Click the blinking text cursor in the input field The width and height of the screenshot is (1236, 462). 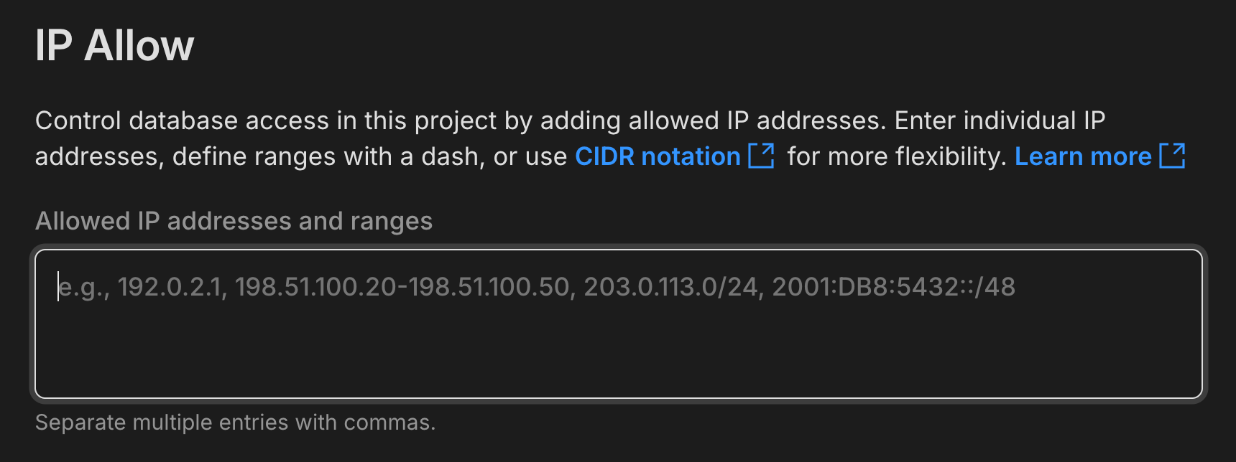point(59,287)
